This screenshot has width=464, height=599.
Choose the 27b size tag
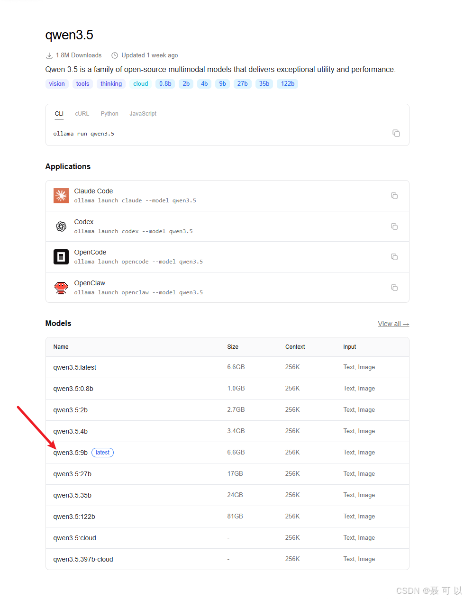click(x=243, y=84)
